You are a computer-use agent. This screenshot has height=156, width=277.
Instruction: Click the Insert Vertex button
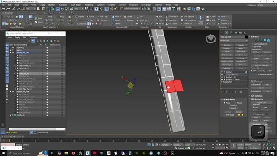pos(256,85)
